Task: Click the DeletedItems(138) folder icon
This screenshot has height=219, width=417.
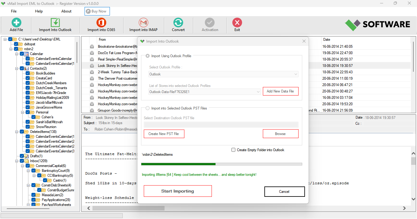Action: (x=27, y=132)
